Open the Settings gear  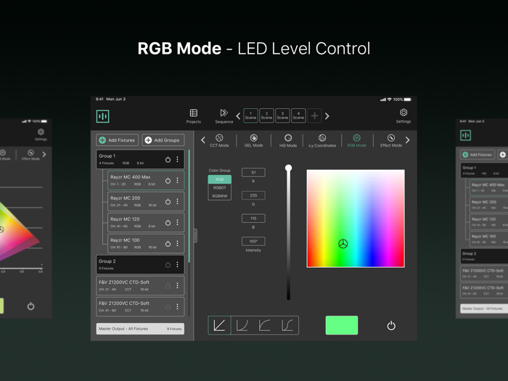(403, 116)
